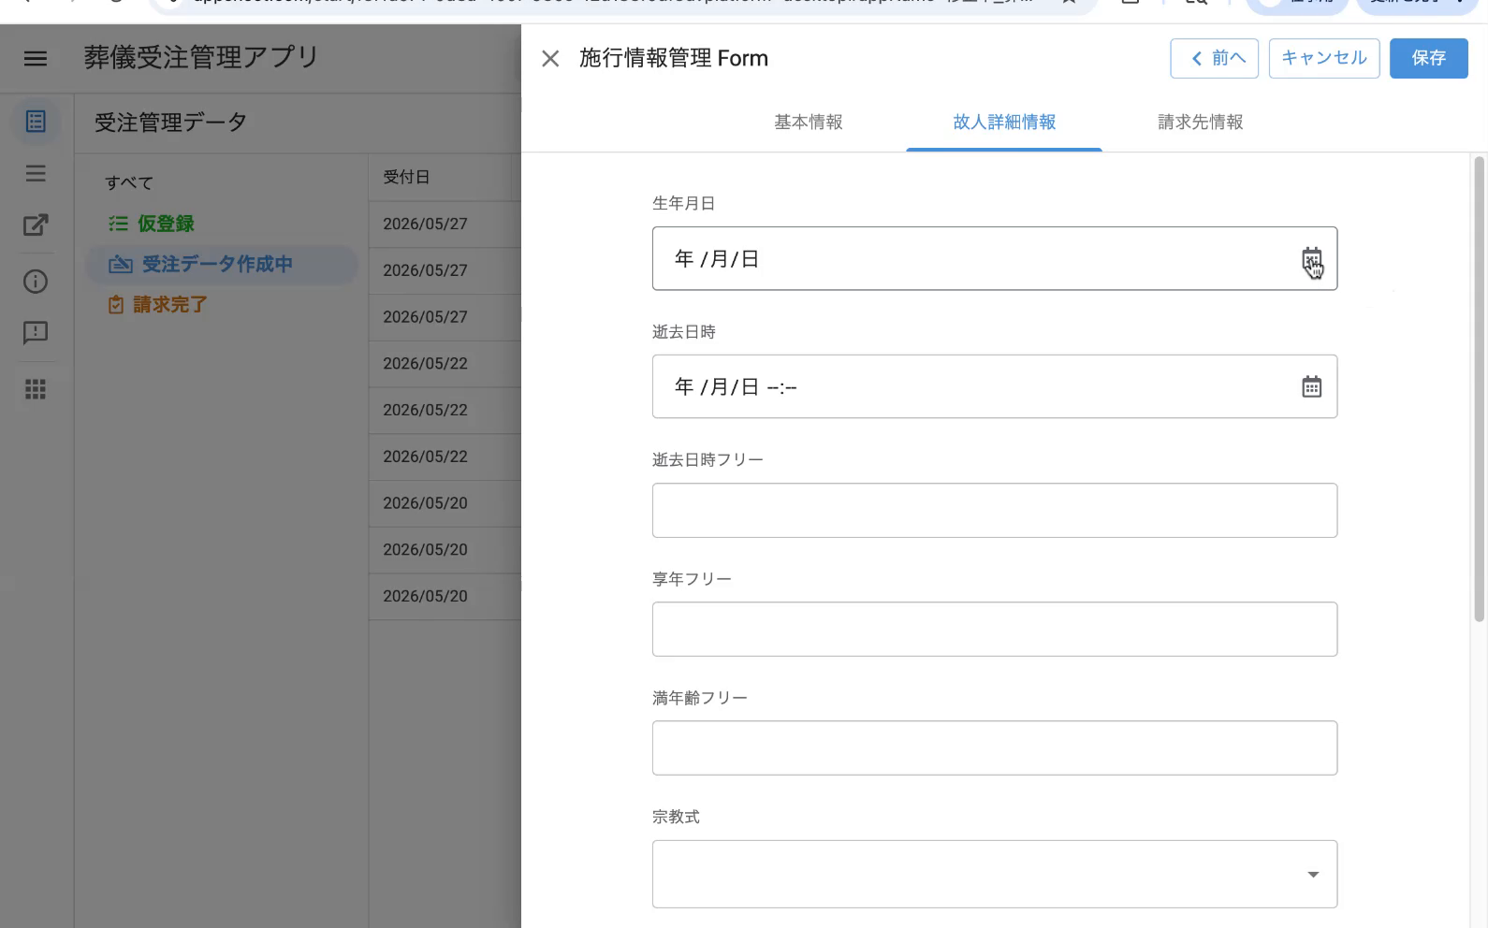Image resolution: width=1488 pixels, height=928 pixels.
Task: Open the apps grid icon in sidebar
Action: pos(36,389)
